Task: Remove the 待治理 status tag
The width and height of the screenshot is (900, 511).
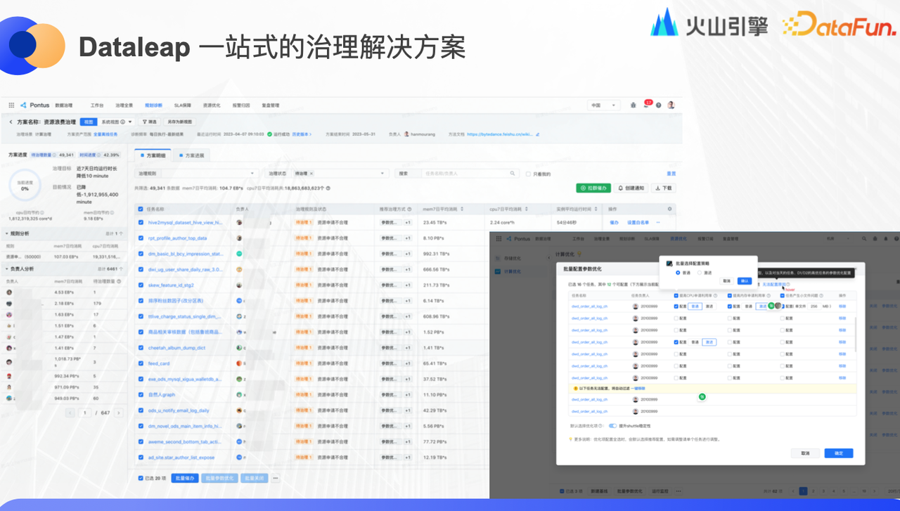Action: (x=311, y=173)
